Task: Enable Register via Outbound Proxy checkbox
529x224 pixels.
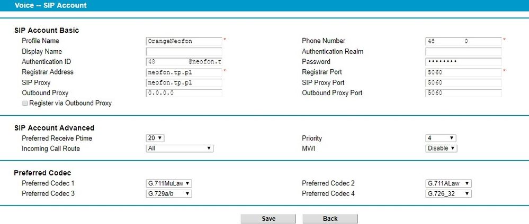Action: 25,104
